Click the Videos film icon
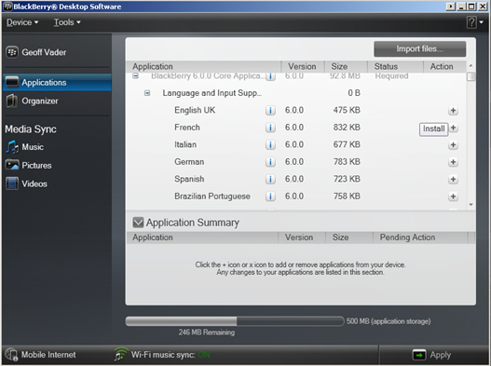The height and width of the screenshot is (366, 491). pyautogui.click(x=12, y=183)
